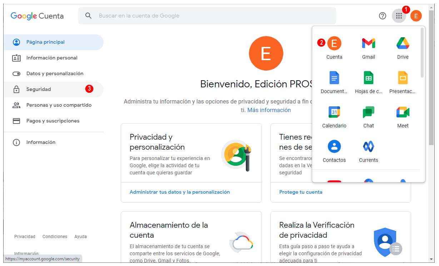Open the orange E profile avatar in header

416,16
